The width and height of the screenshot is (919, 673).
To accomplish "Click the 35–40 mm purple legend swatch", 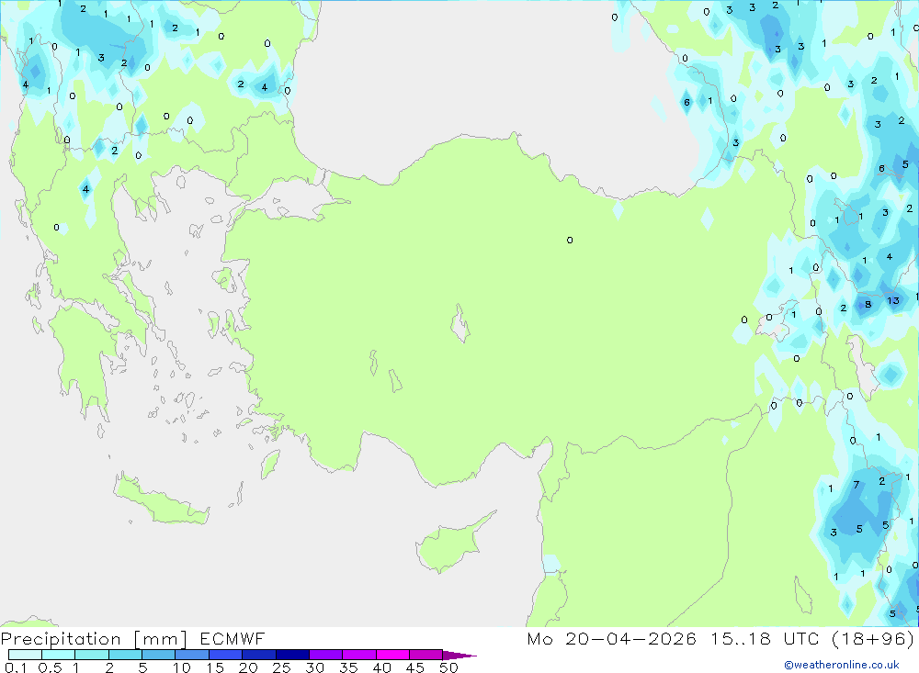I will click(x=359, y=655).
